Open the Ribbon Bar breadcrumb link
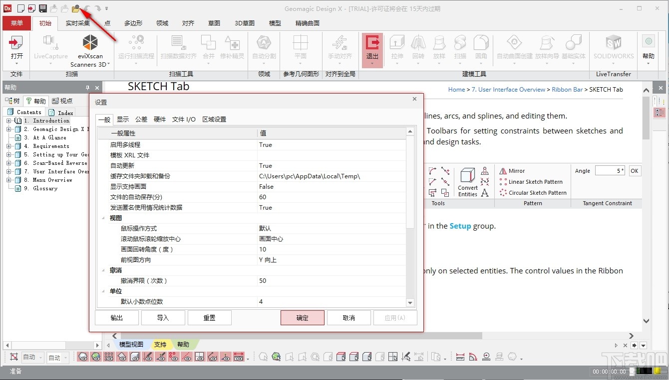This screenshot has height=380, width=669. [x=567, y=89]
